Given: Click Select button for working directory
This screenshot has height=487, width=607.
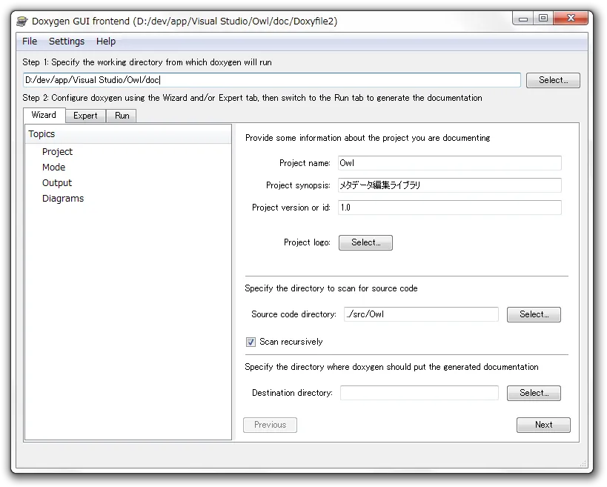Looking at the screenshot, I should click(x=553, y=80).
